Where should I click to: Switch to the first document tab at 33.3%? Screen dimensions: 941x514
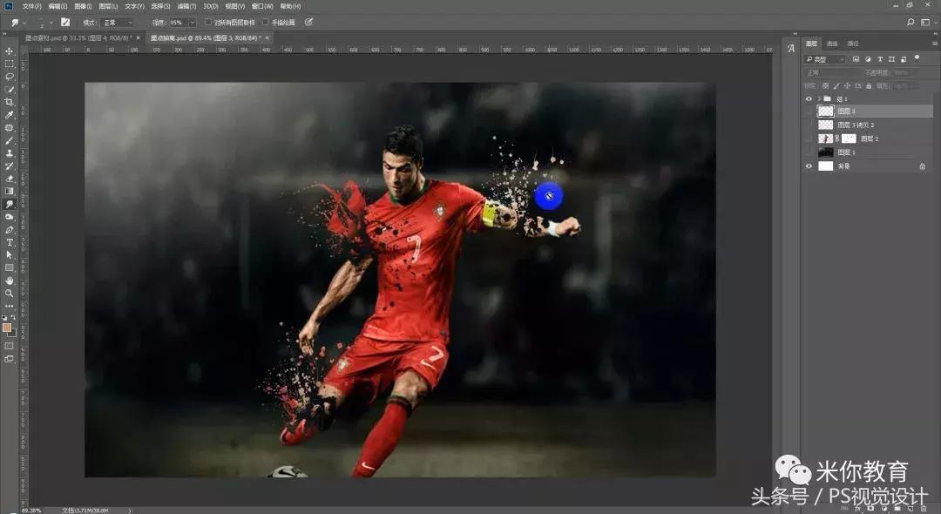click(78, 37)
